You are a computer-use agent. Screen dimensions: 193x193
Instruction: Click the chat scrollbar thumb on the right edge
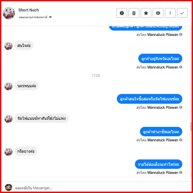click(x=191, y=127)
